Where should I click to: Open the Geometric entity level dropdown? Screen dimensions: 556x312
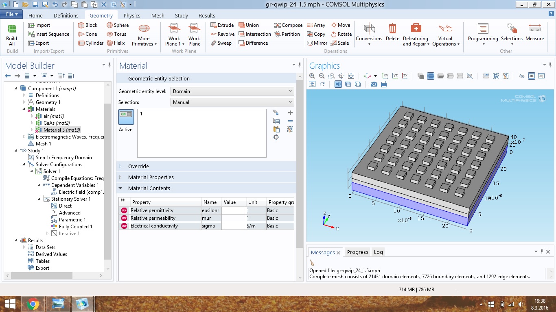pos(232,91)
